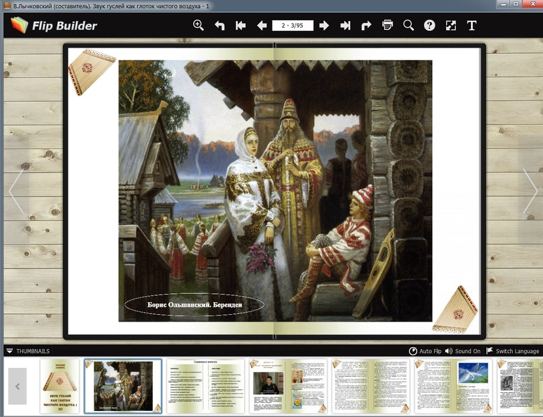Toggle fullscreen mode
The height and width of the screenshot is (417, 543).
pyautogui.click(x=451, y=26)
